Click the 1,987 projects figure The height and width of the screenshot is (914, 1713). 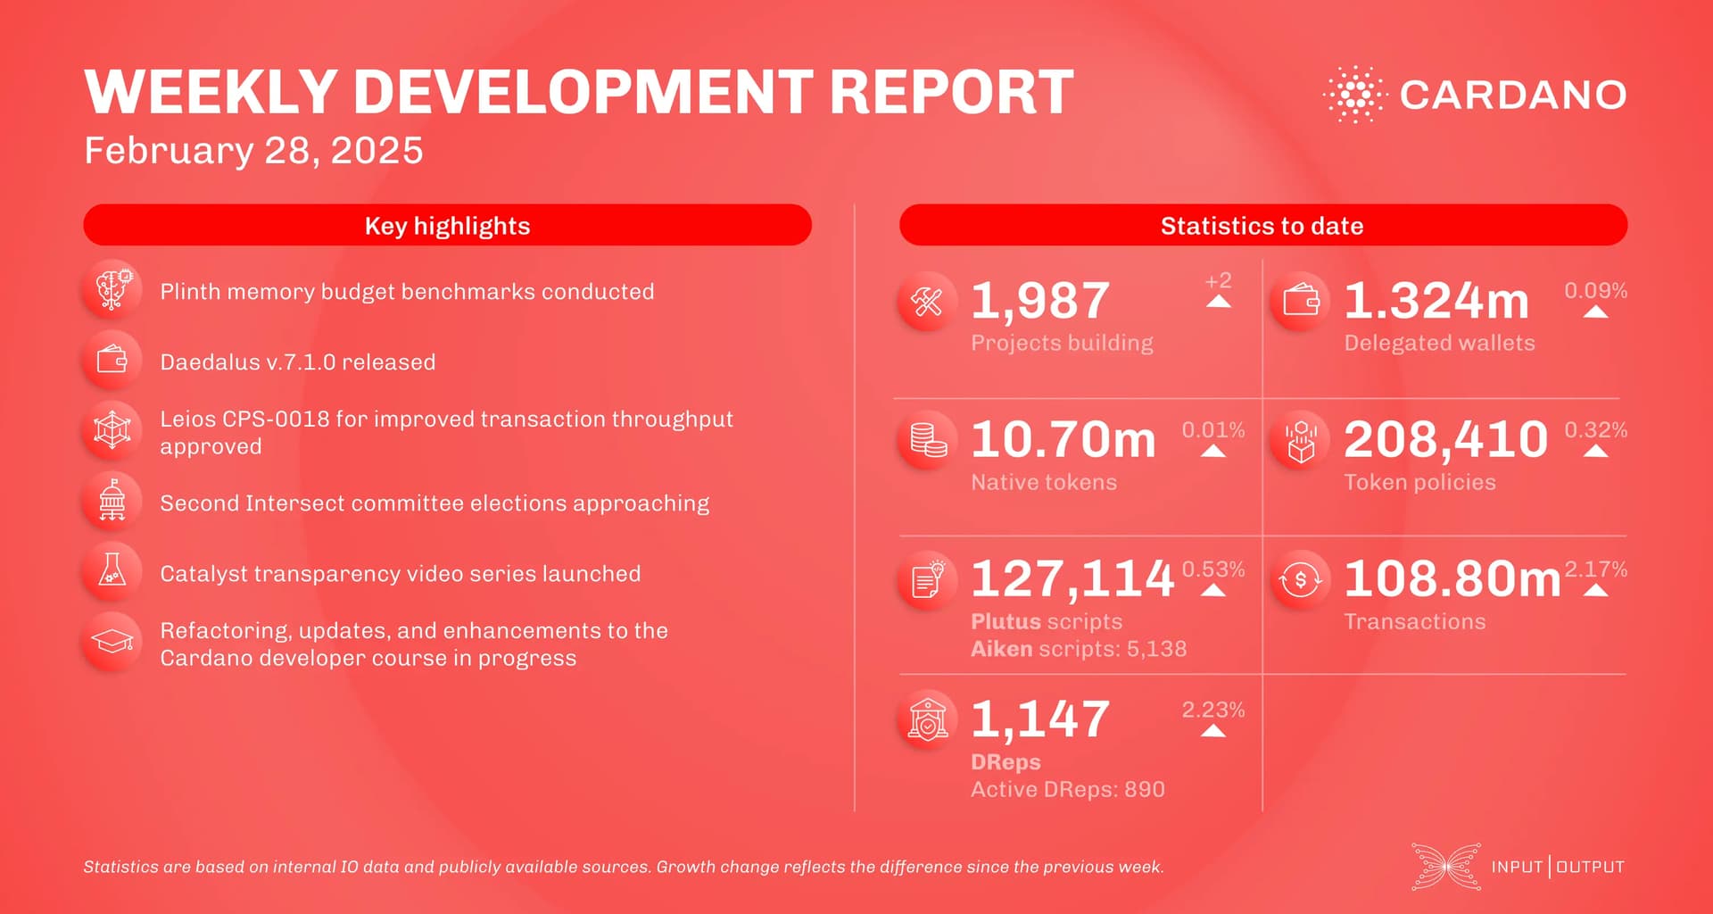[1040, 301]
